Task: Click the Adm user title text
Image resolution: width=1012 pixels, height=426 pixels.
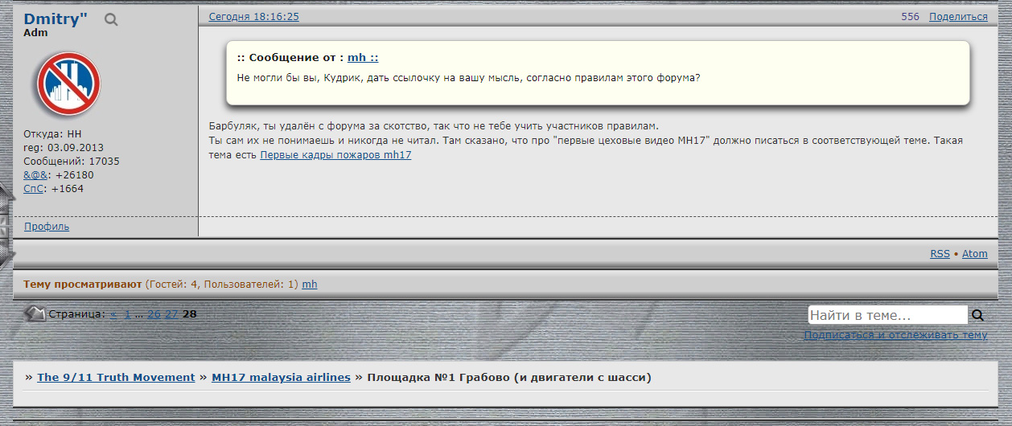Action: 35,33
